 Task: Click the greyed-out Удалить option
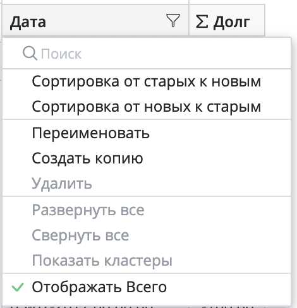coord(147,184)
